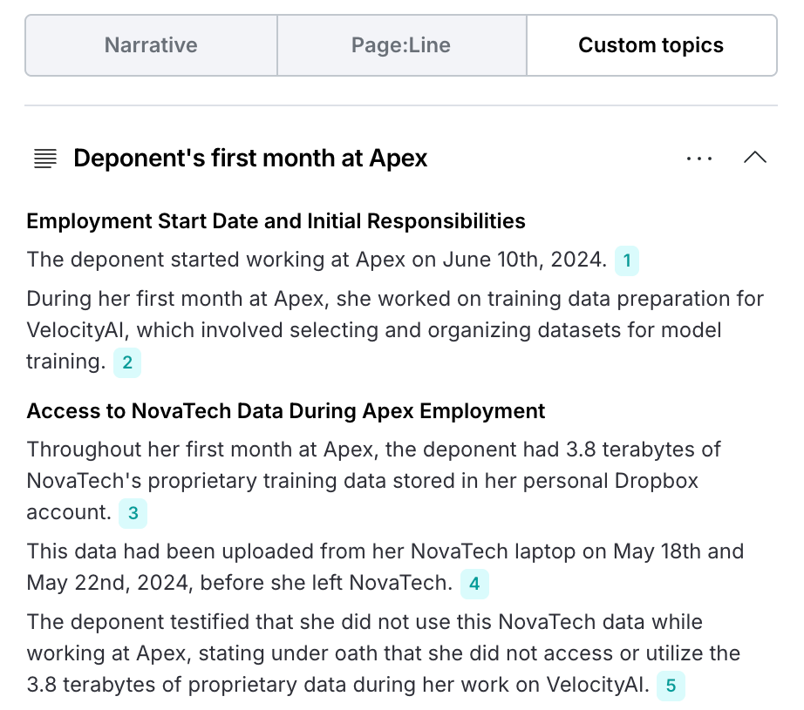
Task: Click sentence about May 18th and May 22nd uploads
Action: point(385,567)
